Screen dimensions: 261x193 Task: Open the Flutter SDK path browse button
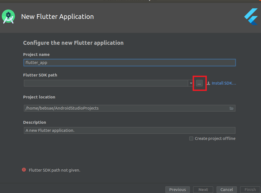coord(199,83)
